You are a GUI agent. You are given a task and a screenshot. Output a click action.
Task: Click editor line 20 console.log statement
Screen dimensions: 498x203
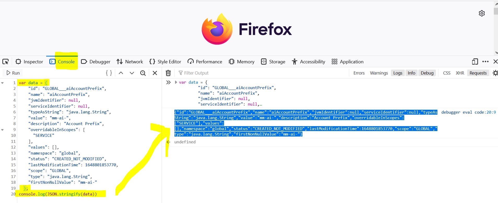point(58,194)
